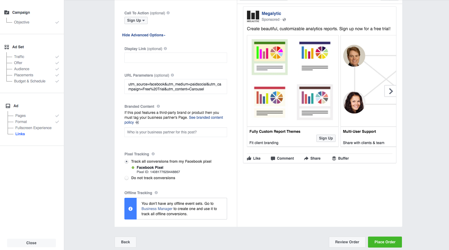Click into the Display Link text field
The height and width of the screenshot is (250, 449).
click(175, 58)
